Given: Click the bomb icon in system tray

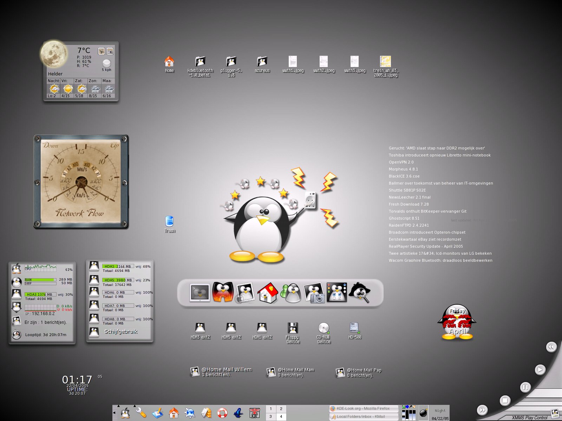Looking at the screenshot, I should [x=424, y=413].
